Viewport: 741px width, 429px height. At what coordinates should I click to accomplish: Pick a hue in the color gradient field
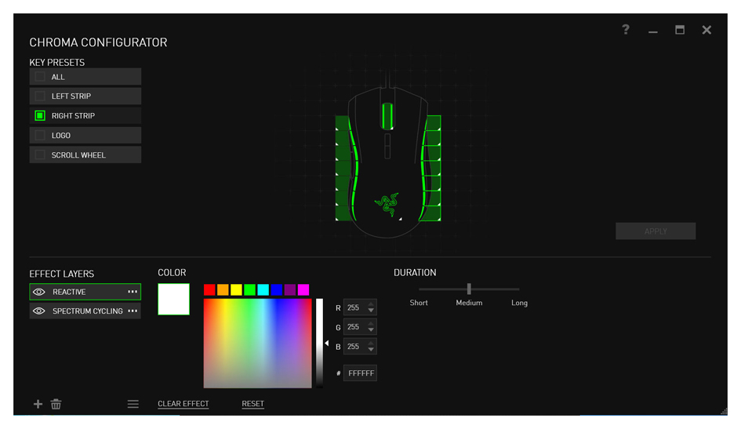257,344
